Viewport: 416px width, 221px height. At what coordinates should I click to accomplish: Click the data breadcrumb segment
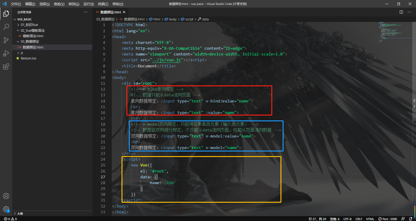[x=203, y=19]
